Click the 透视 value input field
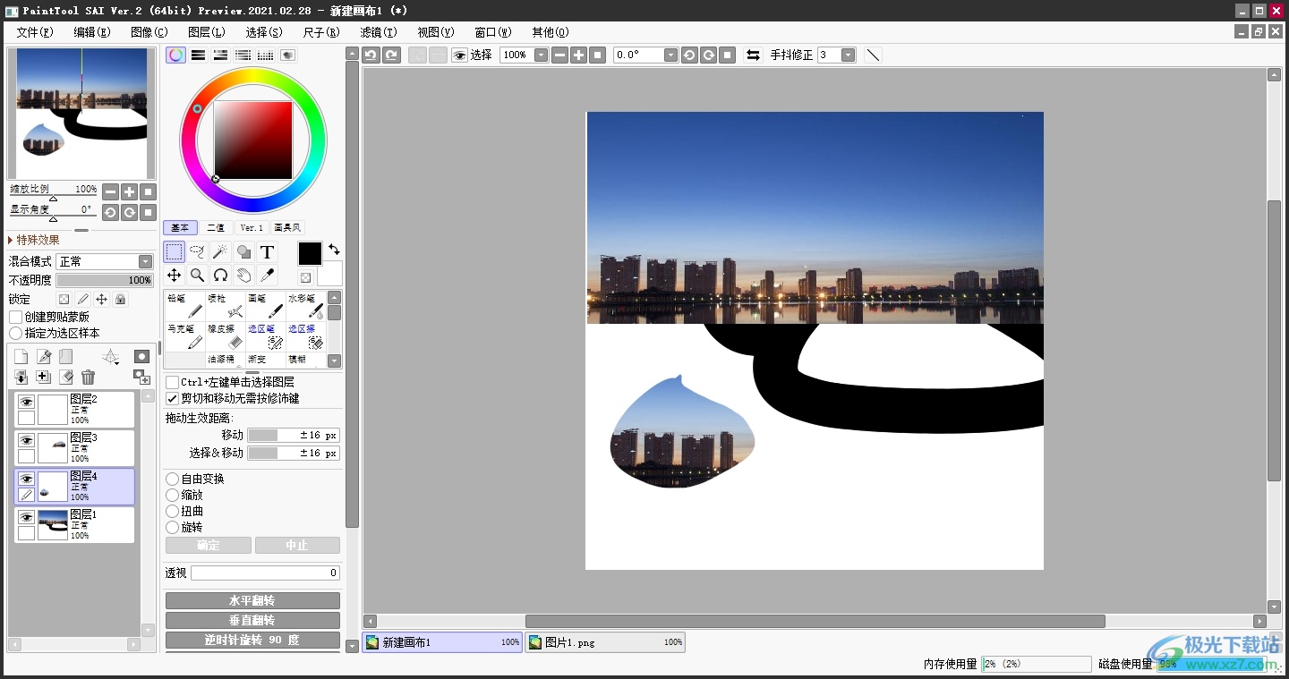Viewport: 1289px width, 679px height. pos(265,573)
